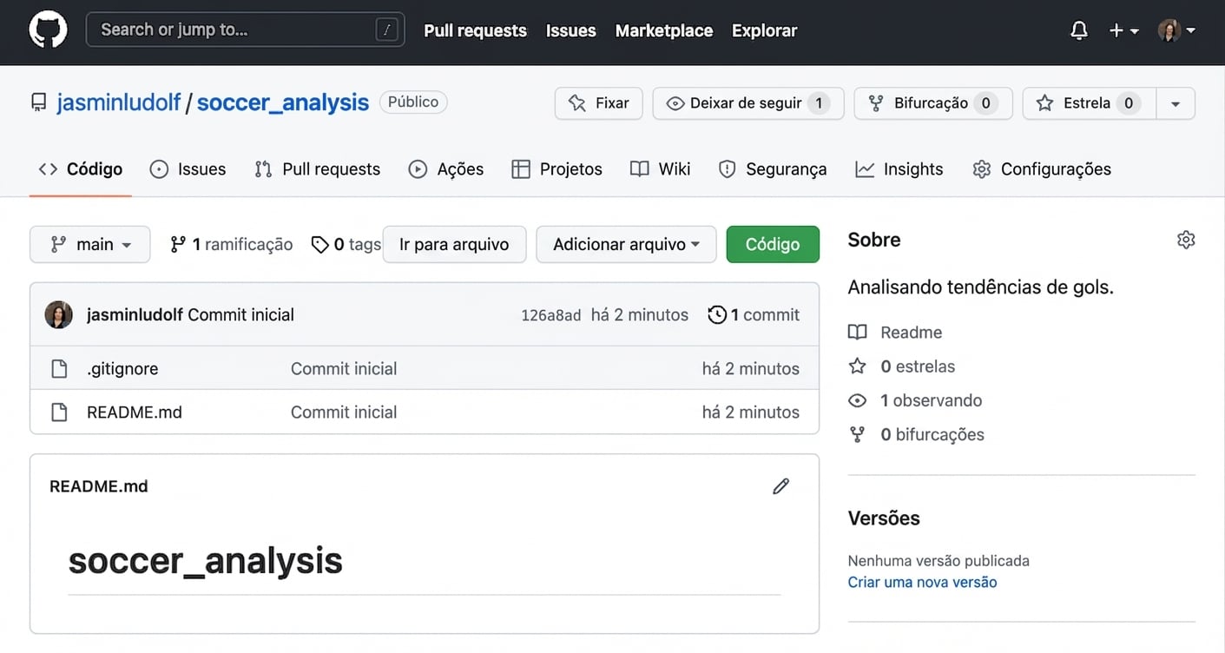Open Commit inicial link on .gitignore row
The width and height of the screenshot is (1225, 653).
(344, 369)
